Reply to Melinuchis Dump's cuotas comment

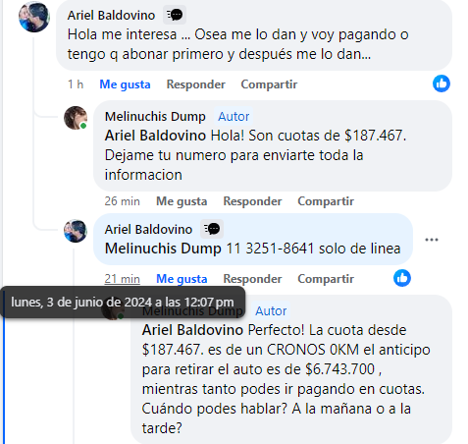tap(252, 201)
